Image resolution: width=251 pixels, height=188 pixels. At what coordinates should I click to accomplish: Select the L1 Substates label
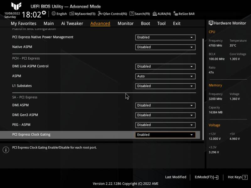22,86
